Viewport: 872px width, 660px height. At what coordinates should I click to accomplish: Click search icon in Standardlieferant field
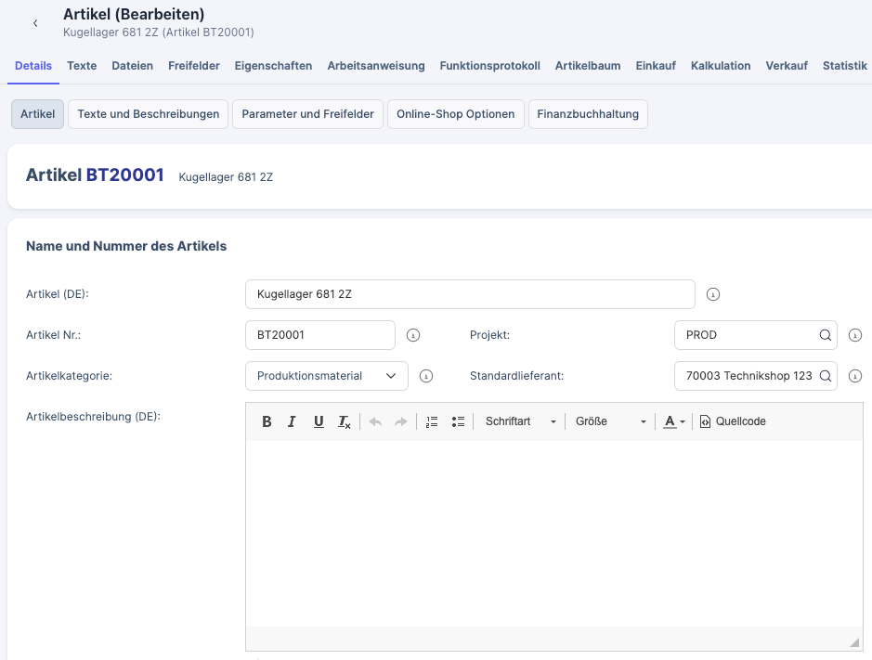tap(825, 376)
